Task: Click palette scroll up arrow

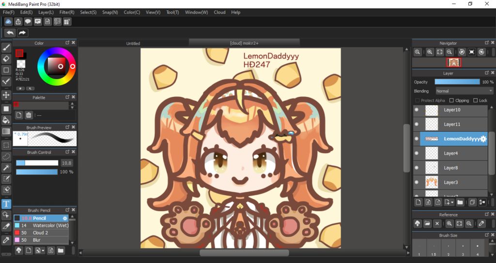Action: (x=72, y=104)
